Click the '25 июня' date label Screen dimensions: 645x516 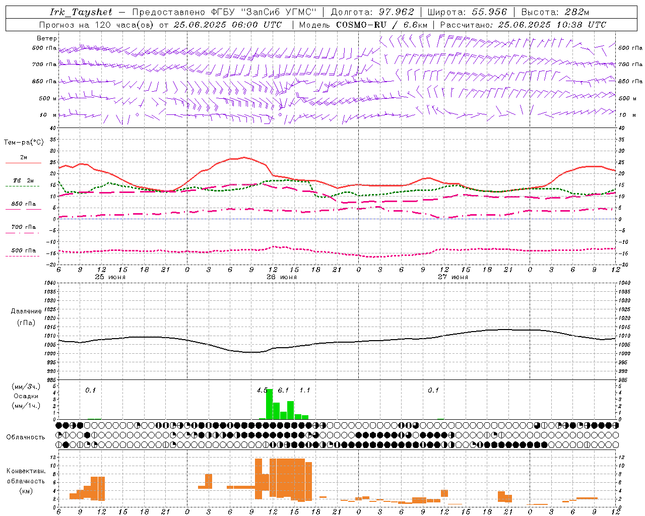110,277
